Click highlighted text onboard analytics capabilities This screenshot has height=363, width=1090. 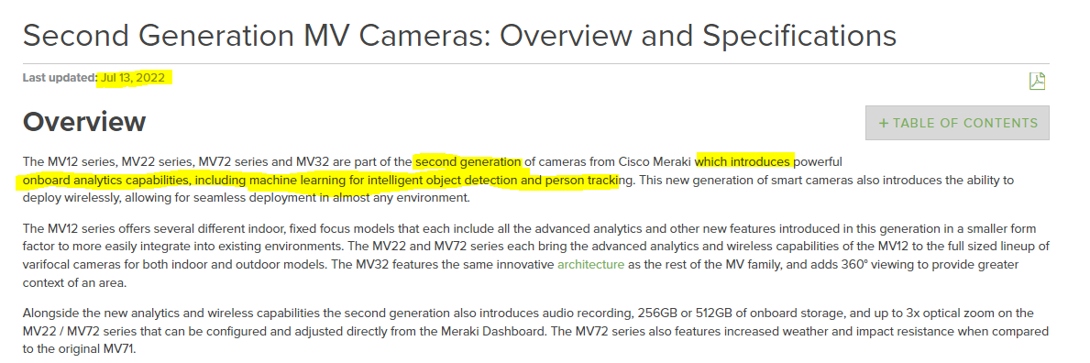(x=106, y=181)
